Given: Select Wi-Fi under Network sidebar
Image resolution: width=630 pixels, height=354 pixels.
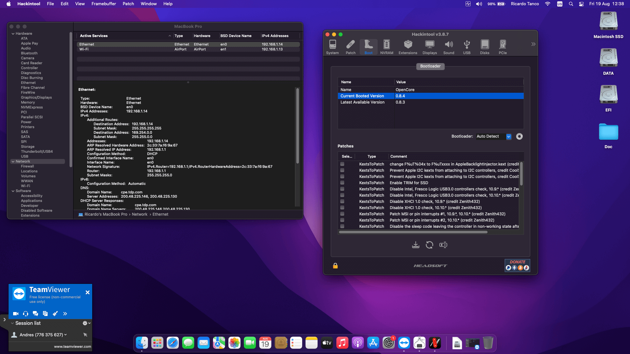Looking at the screenshot, I should pos(26,186).
